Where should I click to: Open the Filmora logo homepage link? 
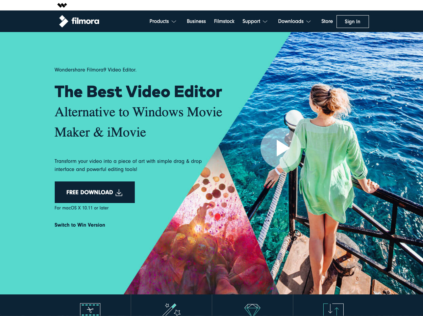[x=79, y=21]
